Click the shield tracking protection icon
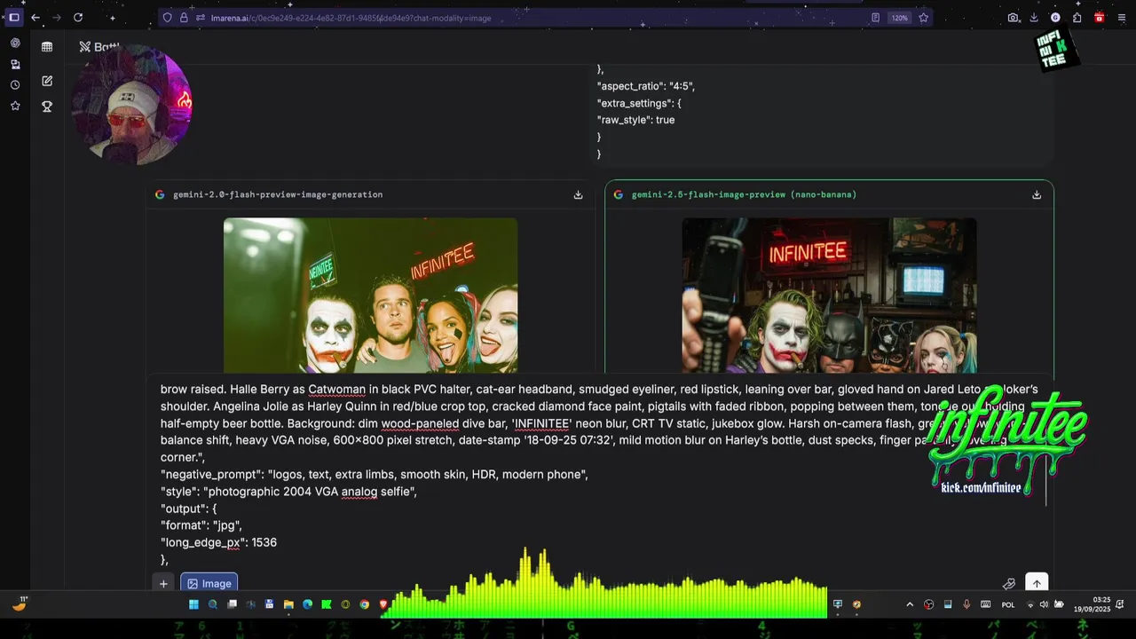The height and width of the screenshot is (639, 1136). click(167, 18)
